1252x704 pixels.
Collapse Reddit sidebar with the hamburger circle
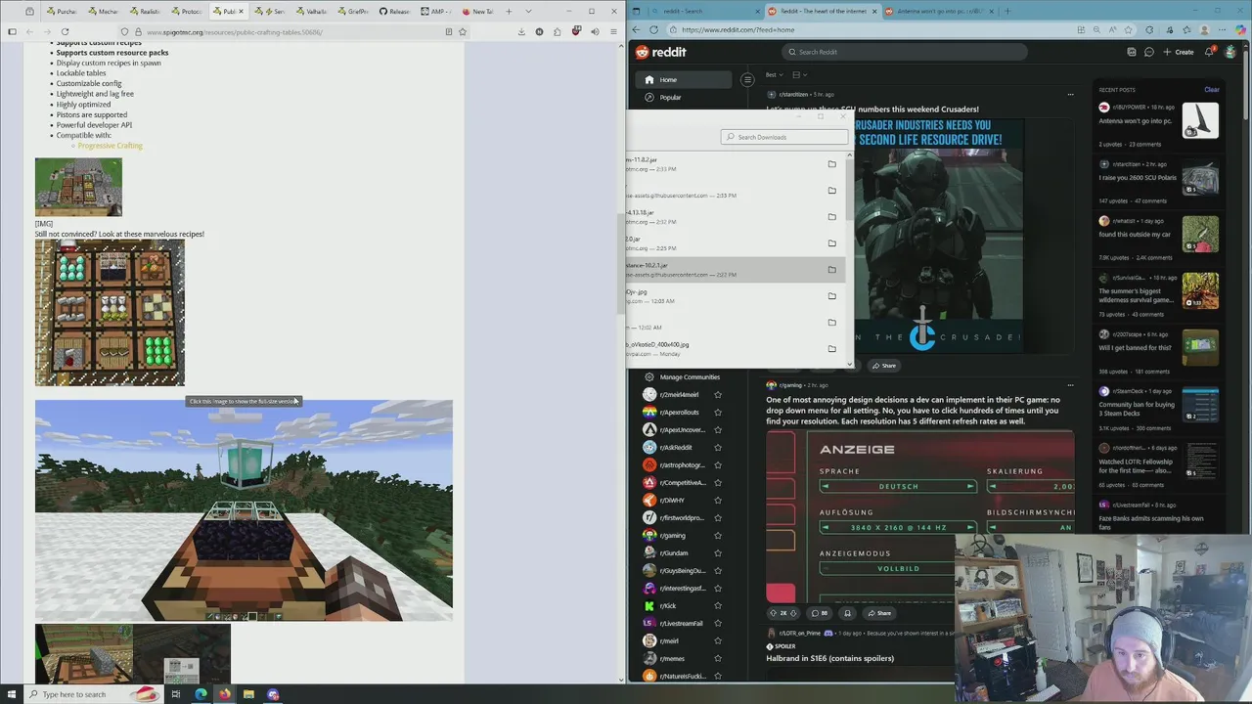[747, 79]
